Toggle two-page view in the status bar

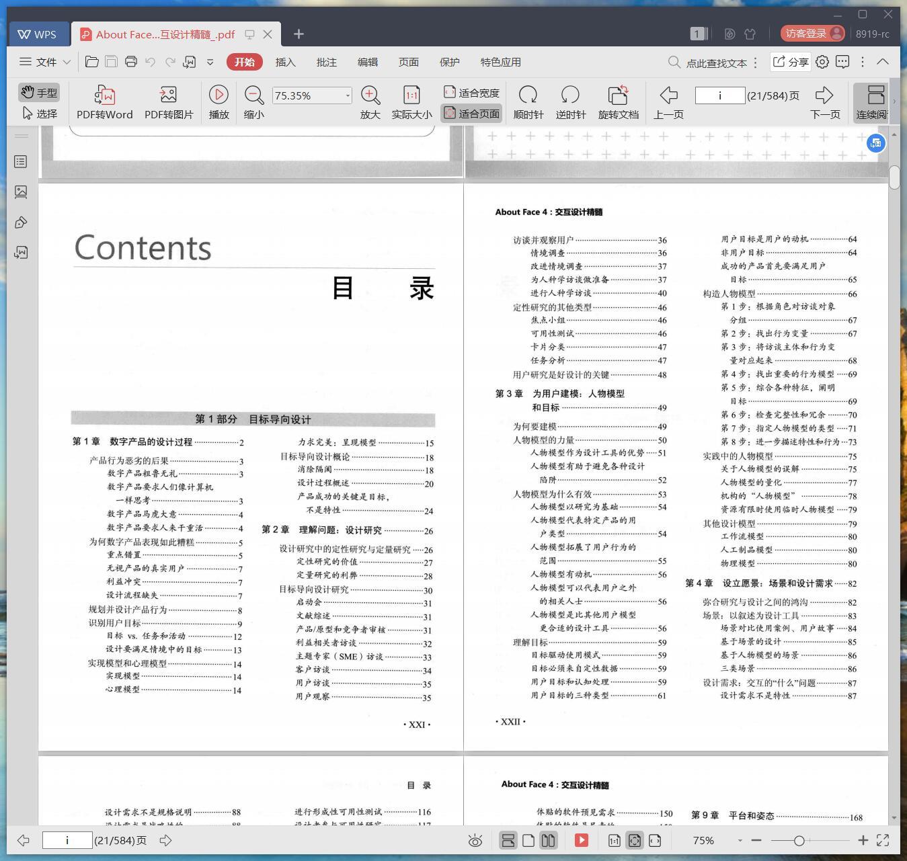pos(549,840)
